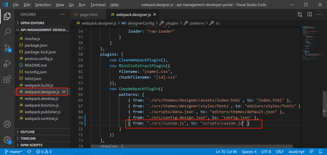327x155 pixels.
Task: Open the Terminal menu
Action: coord(98,5)
